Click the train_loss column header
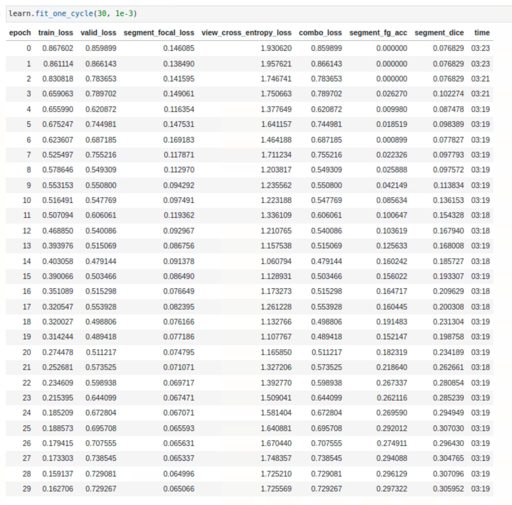512x505 pixels. [x=56, y=33]
